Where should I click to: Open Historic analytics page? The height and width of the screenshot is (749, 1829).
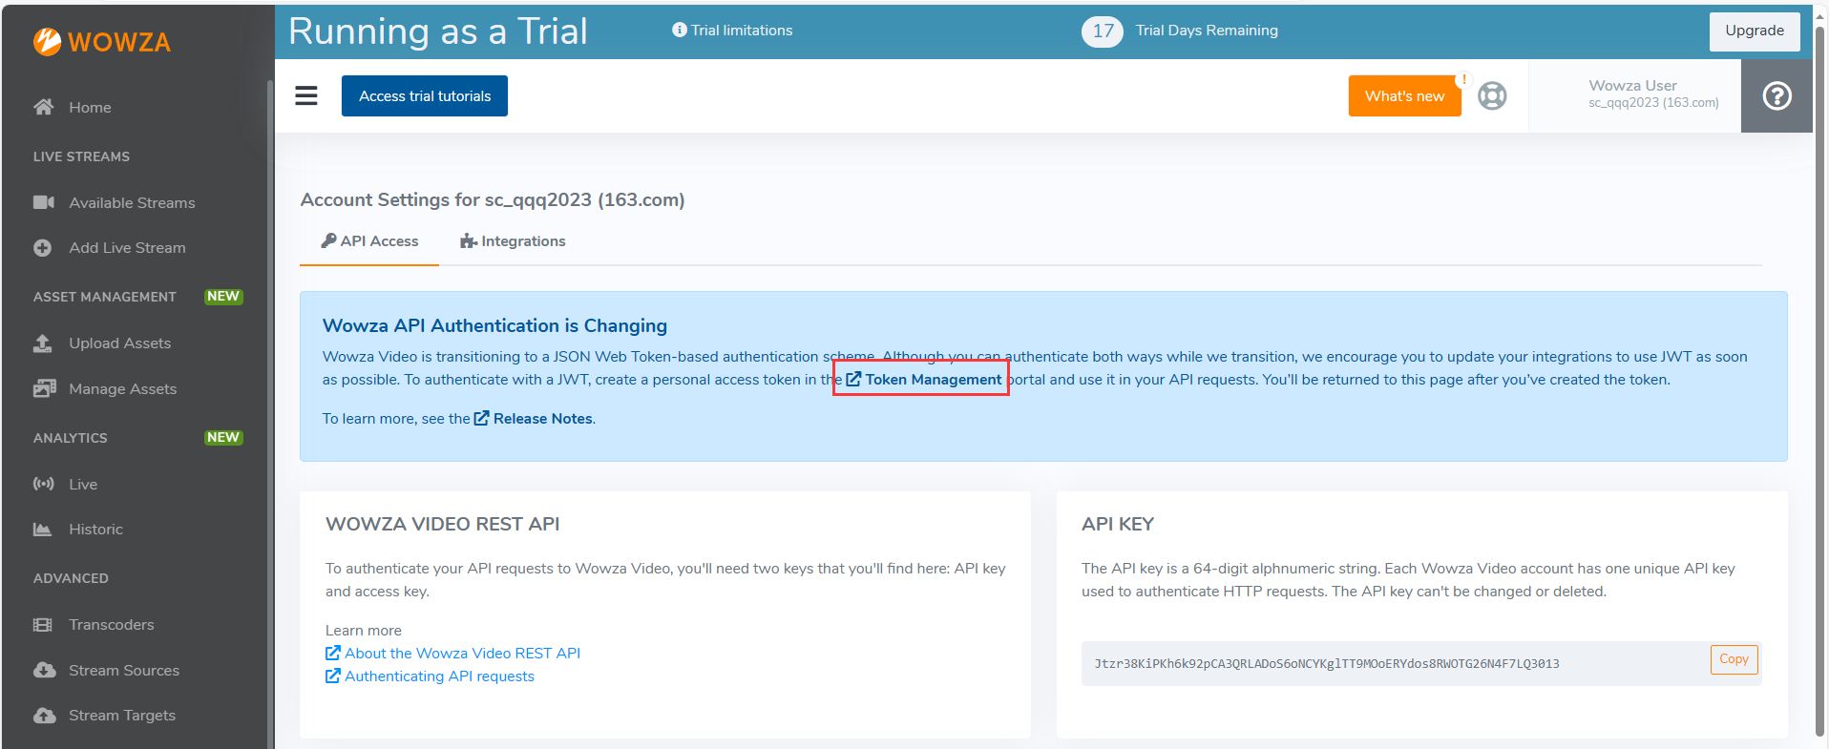(x=95, y=530)
